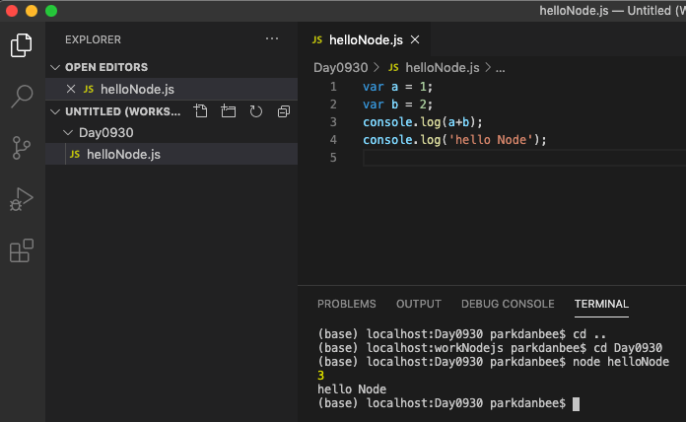This screenshot has width=686, height=422.
Task: Click the yellow minimize window button
Action: tap(32, 11)
